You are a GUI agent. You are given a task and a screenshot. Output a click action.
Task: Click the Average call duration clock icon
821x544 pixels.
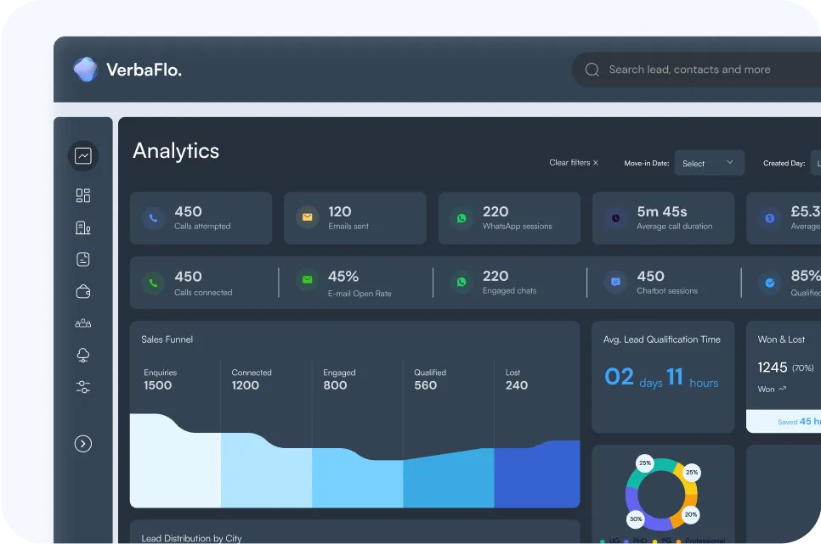coord(615,218)
